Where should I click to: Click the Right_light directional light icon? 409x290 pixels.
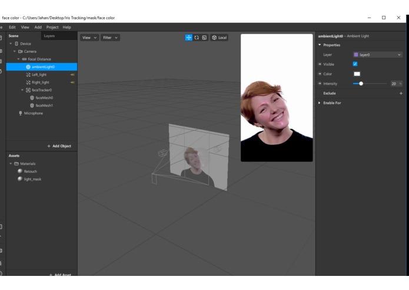pyautogui.click(x=28, y=82)
